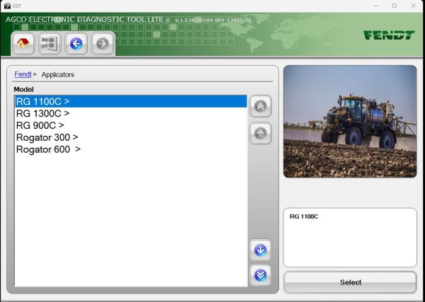Click the FENDT brand logo
Image resolution: width=425 pixels, height=302 pixels.
pyautogui.click(x=389, y=35)
